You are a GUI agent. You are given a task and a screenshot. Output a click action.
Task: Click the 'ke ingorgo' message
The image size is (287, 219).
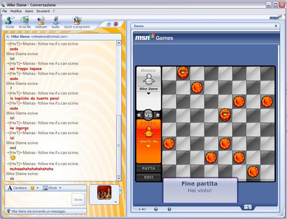tap(19, 128)
